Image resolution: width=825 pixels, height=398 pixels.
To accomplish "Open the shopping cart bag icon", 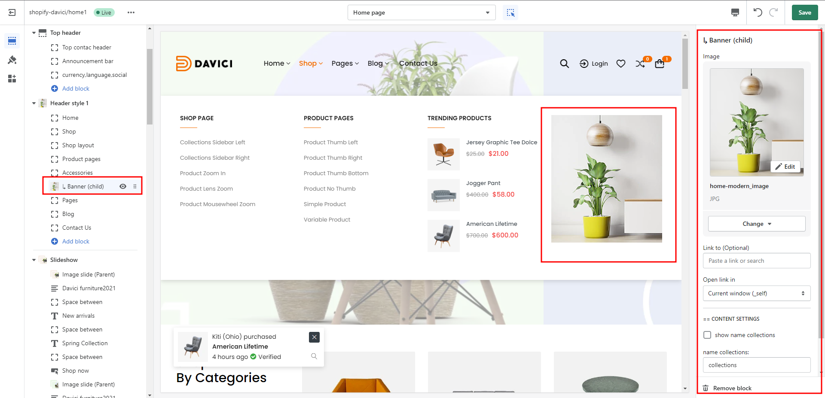I will coord(660,64).
